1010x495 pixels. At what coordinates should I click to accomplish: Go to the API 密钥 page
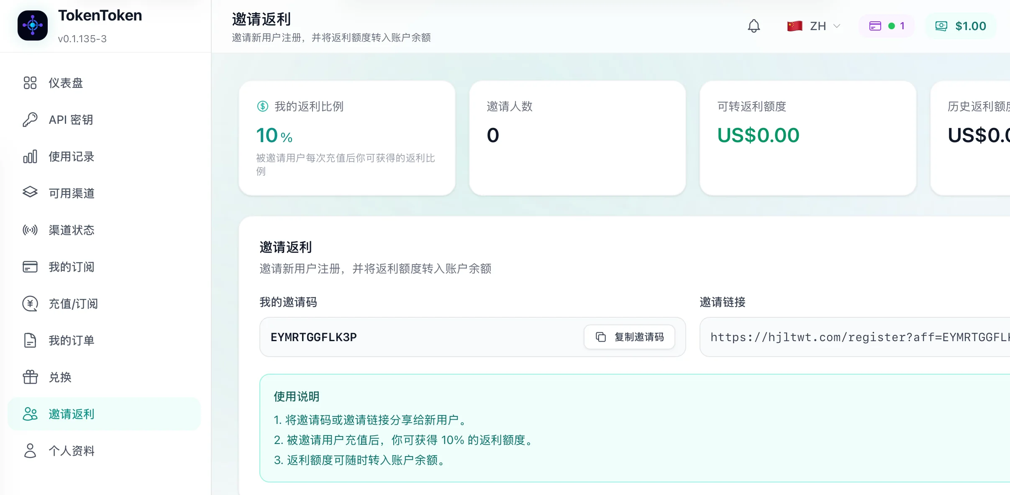tap(104, 120)
